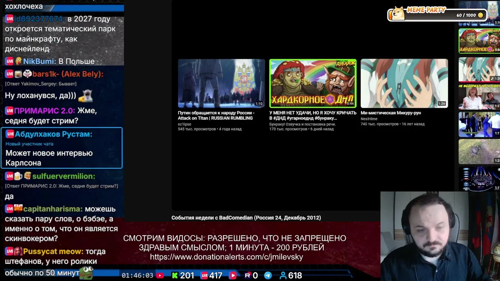Viewport: 500px width, 281px height.
Task: Click the YouTube icon next to the timer
Action: pos(160,276)
